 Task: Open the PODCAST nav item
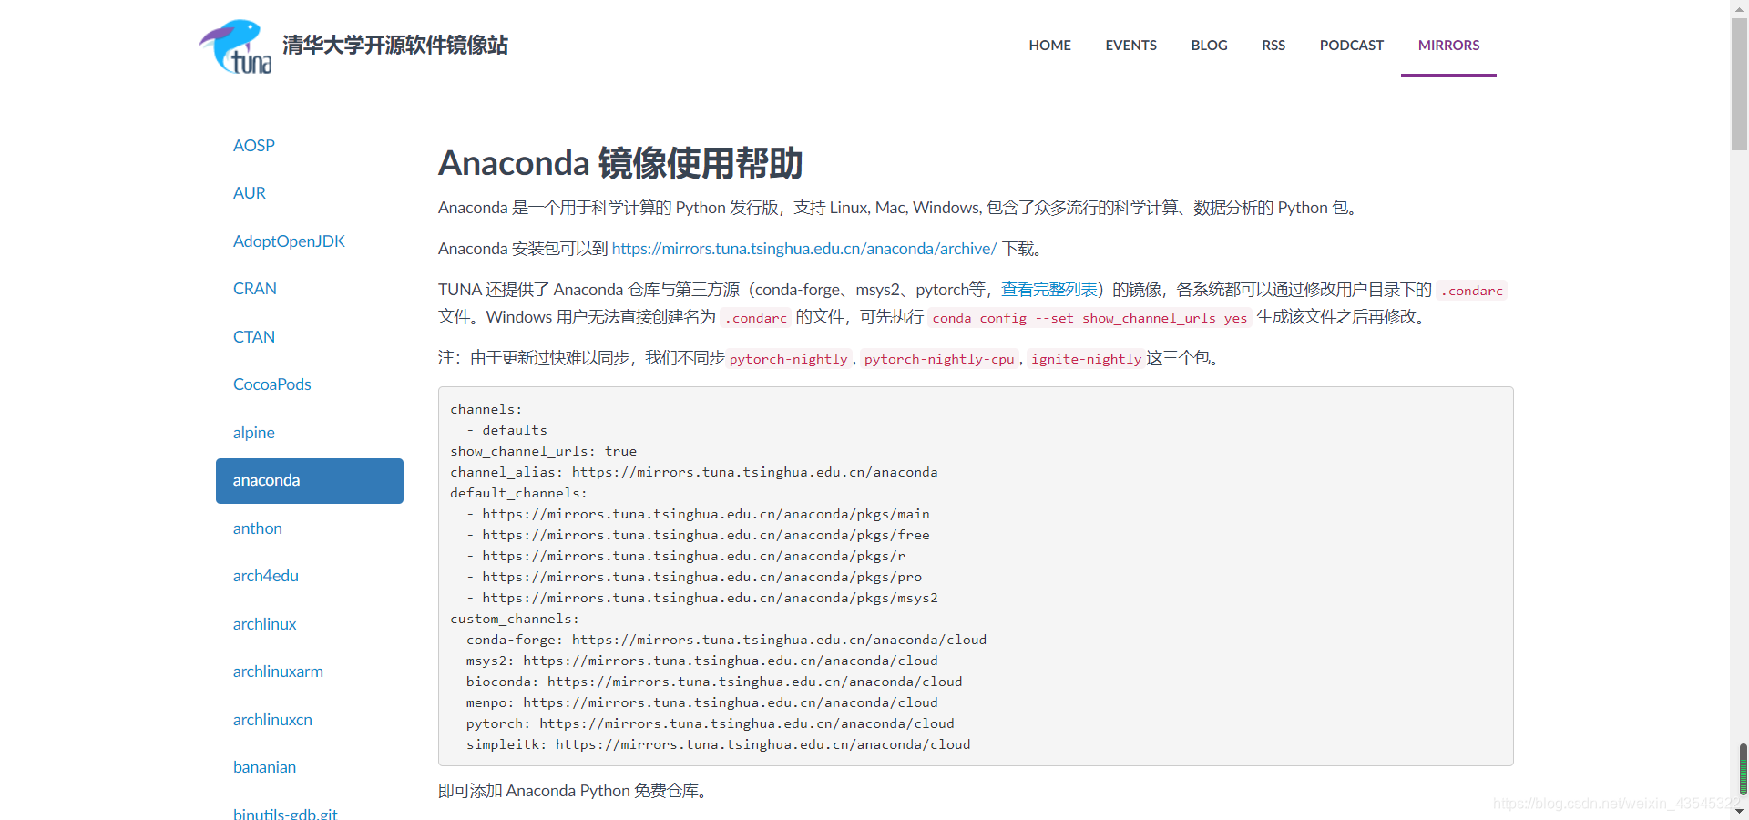pyautogui.click(x=1351, y=46)
